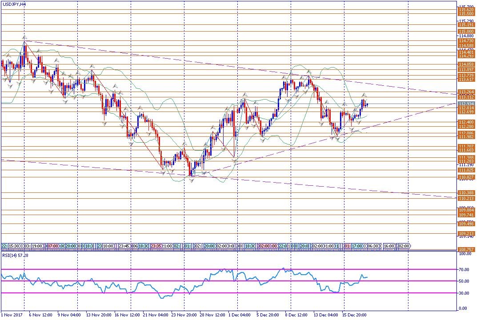Click the gray current price tag 112.934
Screen dimensions: 480x320
[466, 104]
